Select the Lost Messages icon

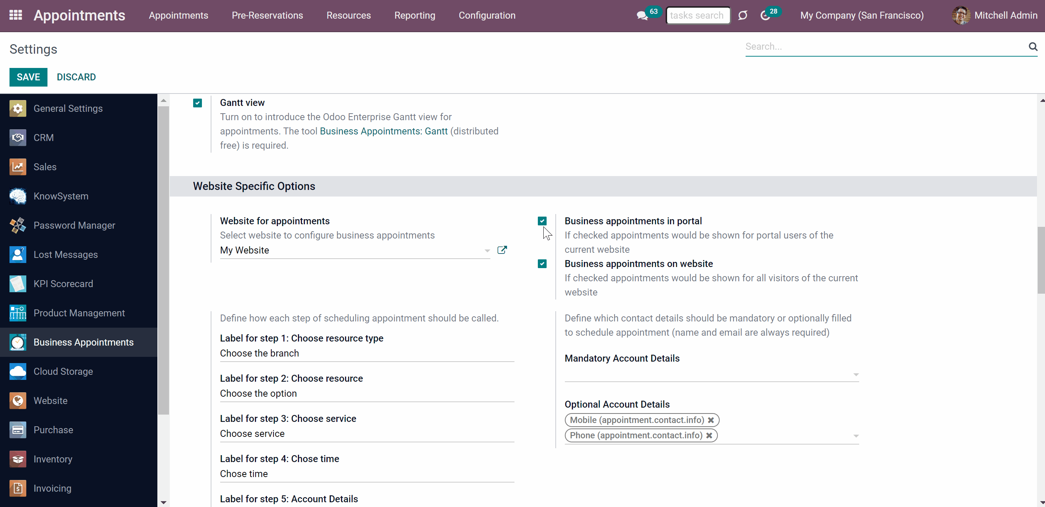[x=18, y=255]
